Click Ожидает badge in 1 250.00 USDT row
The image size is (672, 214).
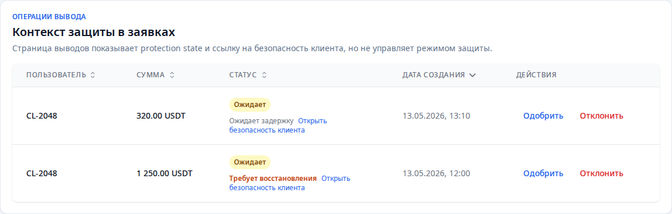point(250,162)
